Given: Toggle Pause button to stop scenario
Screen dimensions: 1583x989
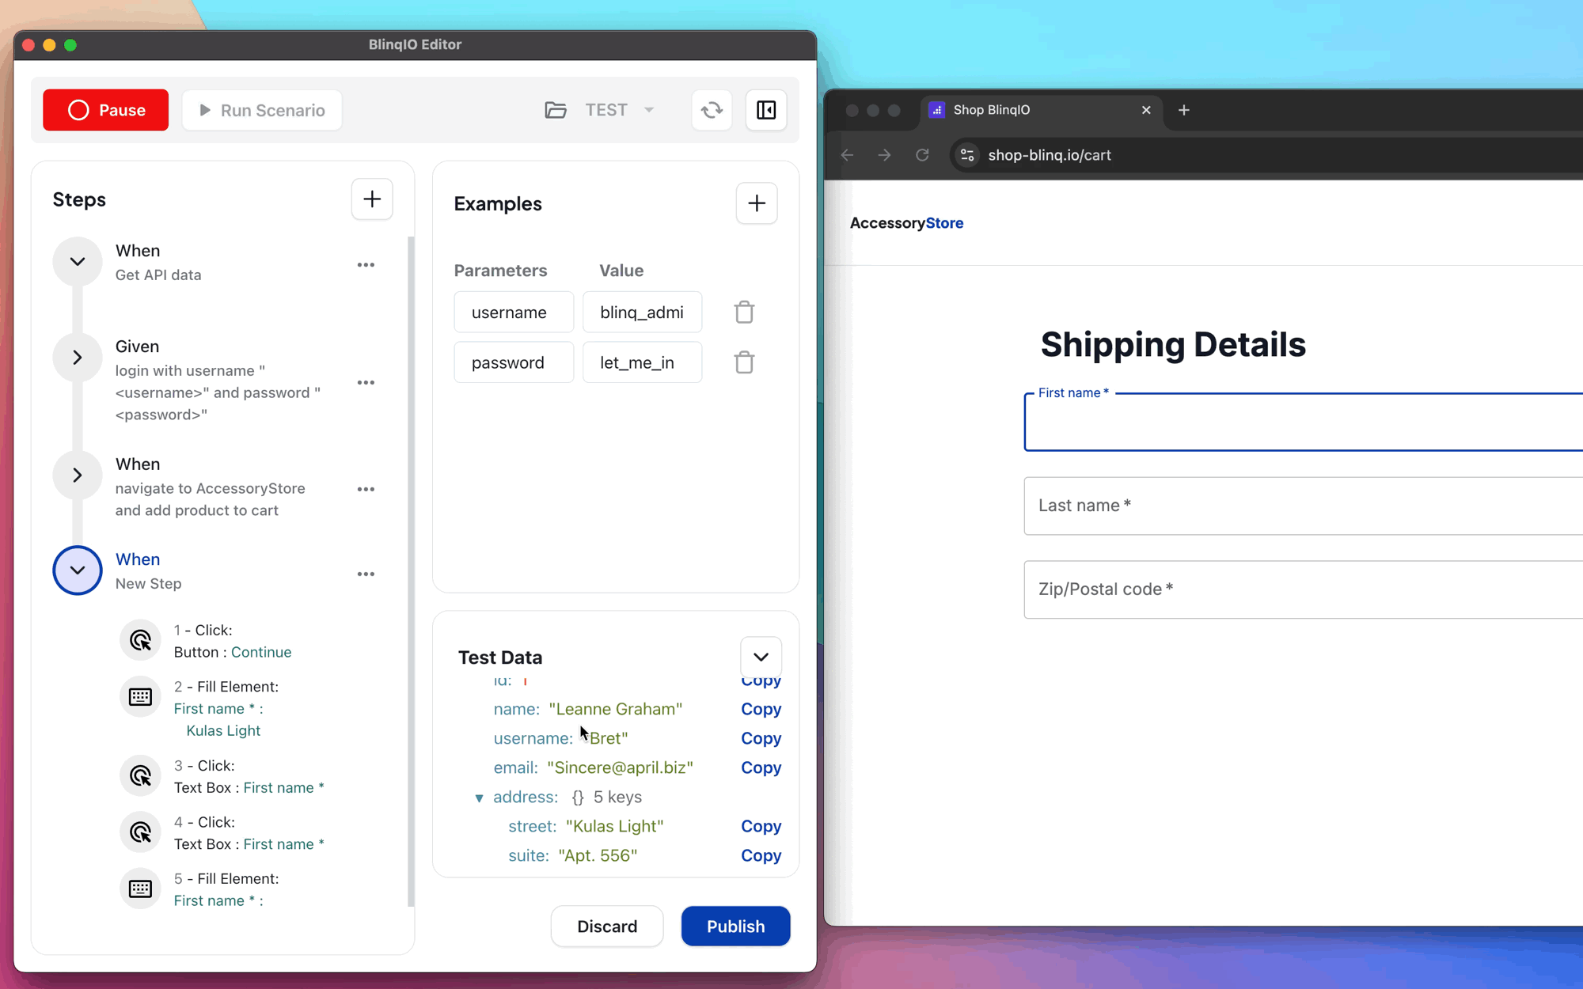Looking at the screenshot, I should pos(106,109).
